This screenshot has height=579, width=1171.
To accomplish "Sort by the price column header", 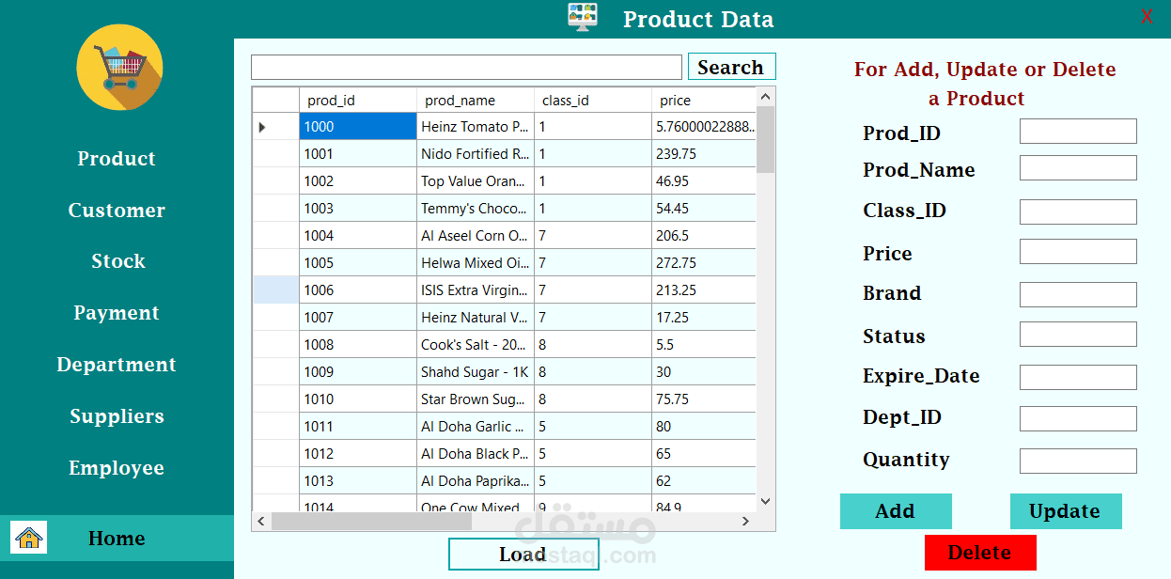I will click(703, 101).
